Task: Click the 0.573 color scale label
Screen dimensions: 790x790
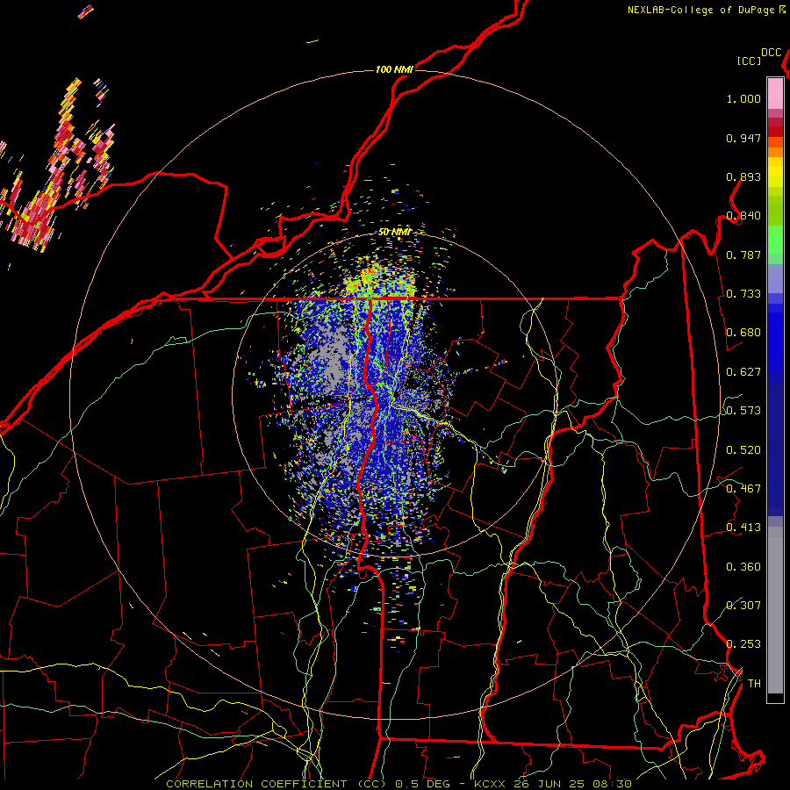Action: coord(743,411)
